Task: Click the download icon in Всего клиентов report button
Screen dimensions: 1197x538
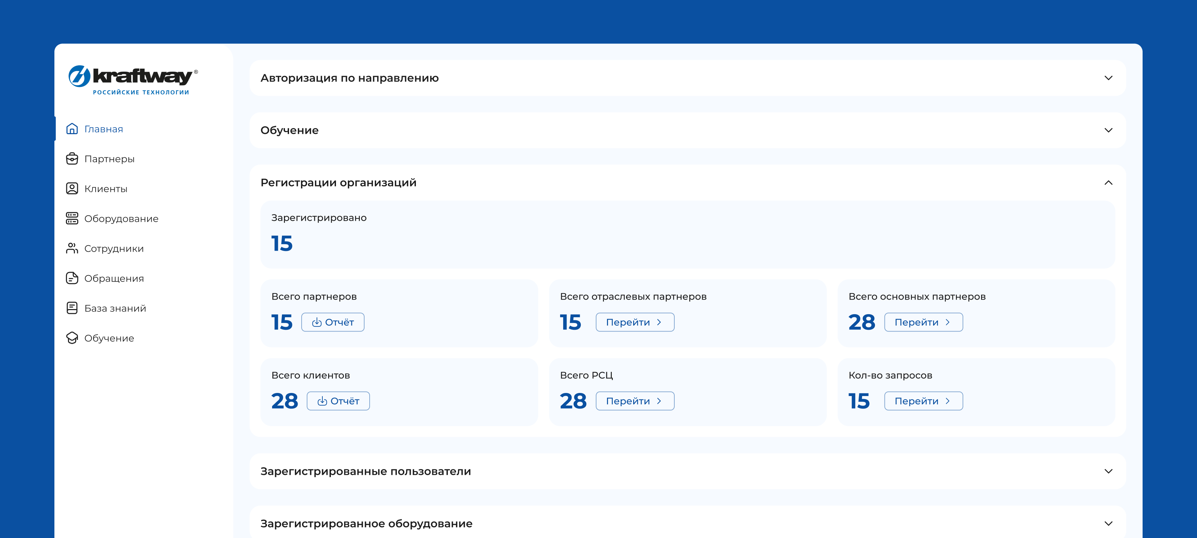Action: tap(322, 401)
